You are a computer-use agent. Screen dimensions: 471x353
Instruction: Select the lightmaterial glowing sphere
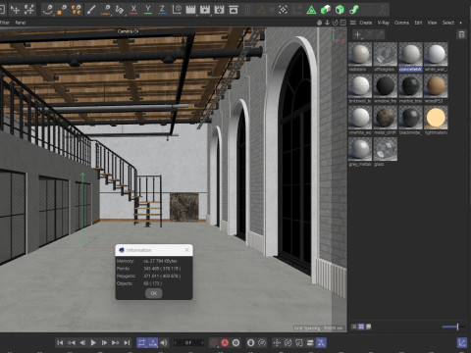(436, 118)
